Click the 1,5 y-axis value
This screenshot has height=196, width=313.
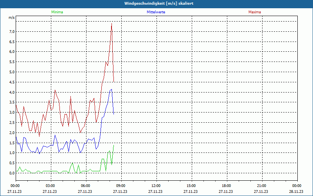(12, 143)
